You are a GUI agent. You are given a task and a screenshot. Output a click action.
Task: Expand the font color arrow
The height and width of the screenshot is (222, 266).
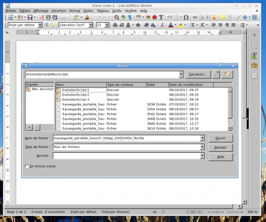(x=175, y=25)
